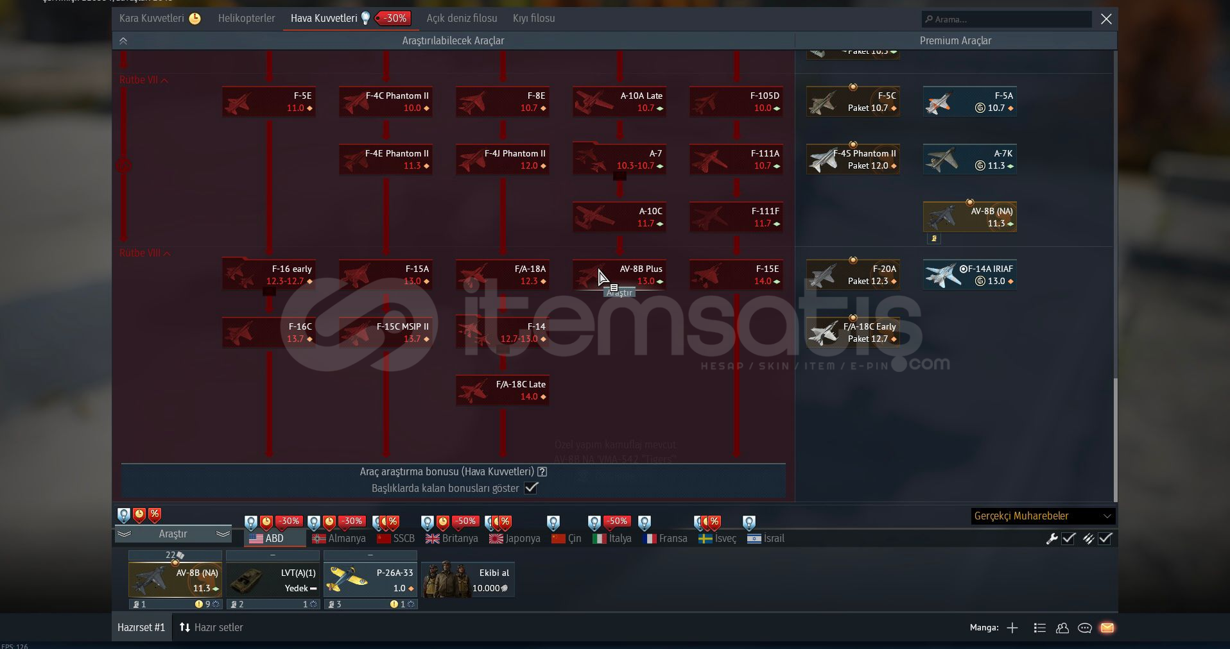Switch to Kıyı filosu tab
The image size is (1230, 649).
[533, 19]
